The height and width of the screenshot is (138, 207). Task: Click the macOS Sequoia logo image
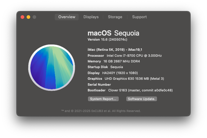[x=52, y=68]
